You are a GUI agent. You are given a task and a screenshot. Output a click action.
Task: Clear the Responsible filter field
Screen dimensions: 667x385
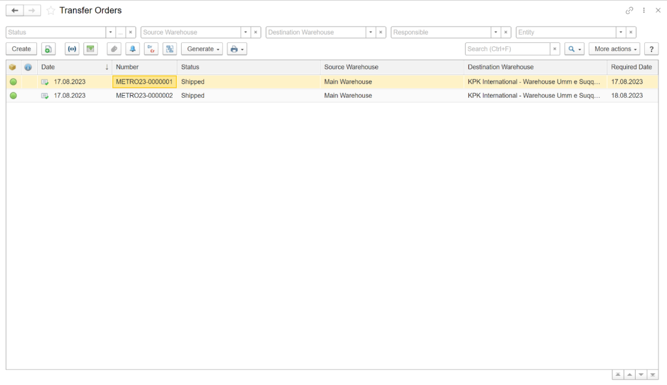[505, 32]
